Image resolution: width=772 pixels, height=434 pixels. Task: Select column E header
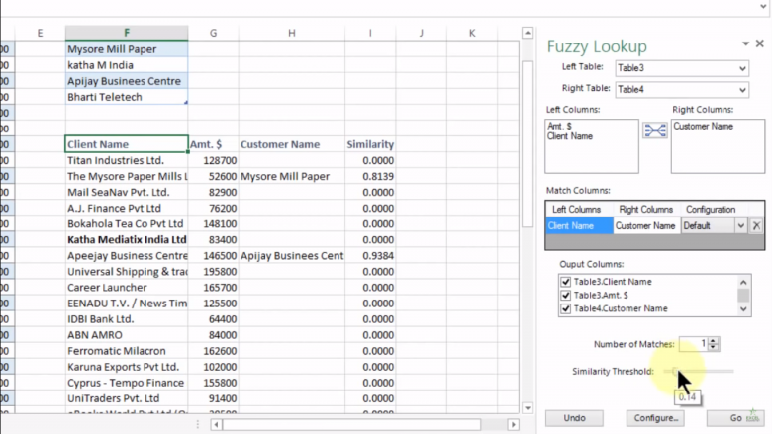click(40, 33)
